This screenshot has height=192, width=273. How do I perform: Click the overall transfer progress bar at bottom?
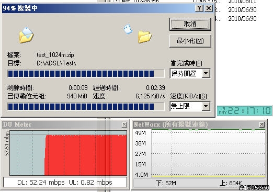86,106
